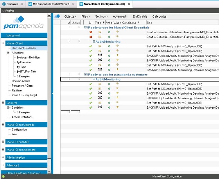The height and width of the screenshot is (179, 219).
Task: Click the blue diamond icon in the view toolbar
Action: [57, 16]
